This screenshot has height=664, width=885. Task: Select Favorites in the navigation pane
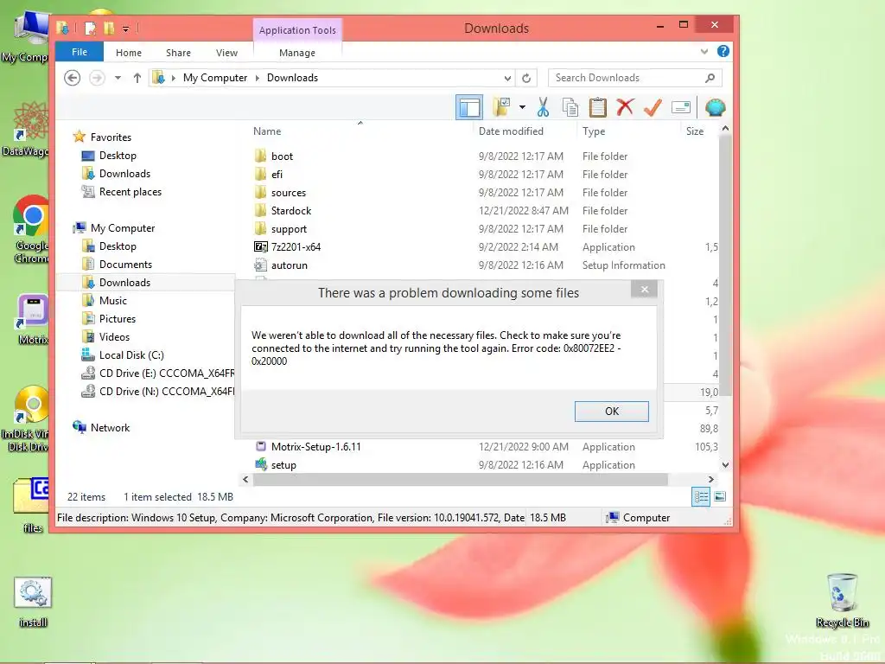tap(111, 137)
